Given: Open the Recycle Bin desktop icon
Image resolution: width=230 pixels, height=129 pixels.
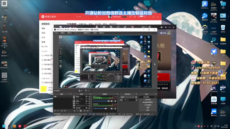Looking at the screenshot, I should coord(223,28).
